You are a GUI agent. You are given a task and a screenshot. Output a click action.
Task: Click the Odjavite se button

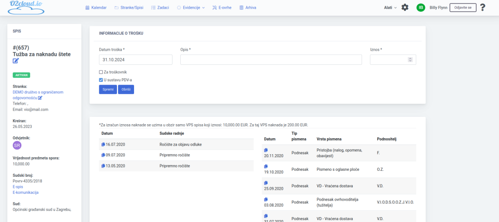[462, 8]
